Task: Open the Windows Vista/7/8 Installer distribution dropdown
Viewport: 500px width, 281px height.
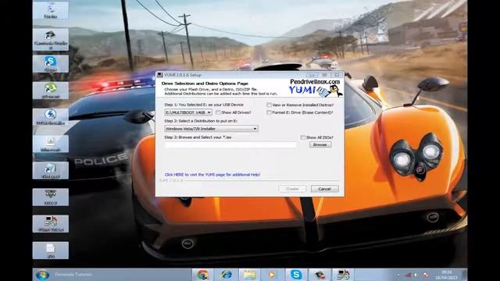Action: 211,129
